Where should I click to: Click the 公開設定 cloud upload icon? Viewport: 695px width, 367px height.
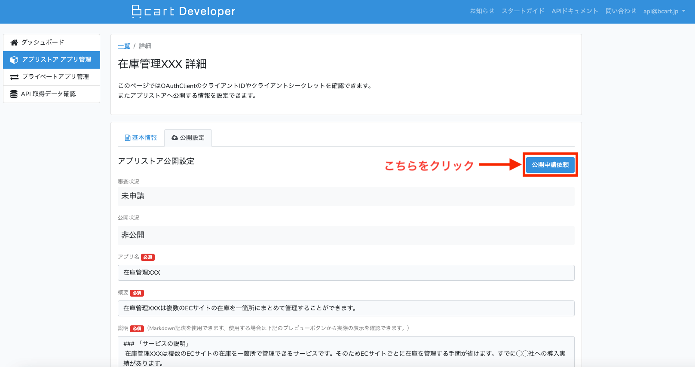175,138
